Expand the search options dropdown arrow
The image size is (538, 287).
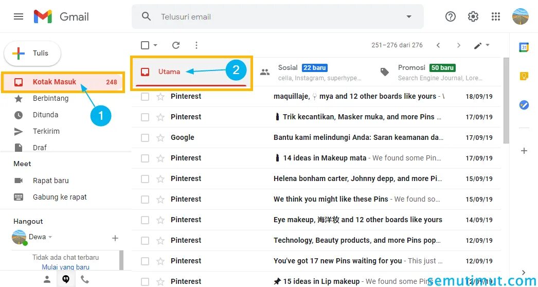click(409, 16)
